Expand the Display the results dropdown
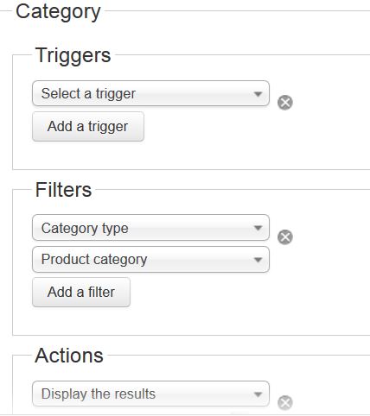 150,394
